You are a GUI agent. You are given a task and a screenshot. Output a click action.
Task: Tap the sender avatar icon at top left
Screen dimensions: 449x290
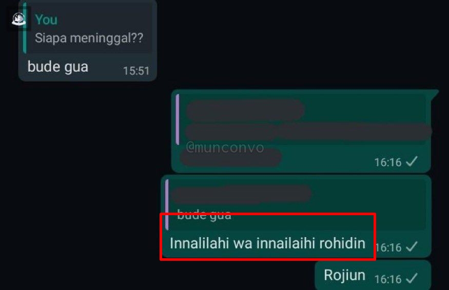18,19
